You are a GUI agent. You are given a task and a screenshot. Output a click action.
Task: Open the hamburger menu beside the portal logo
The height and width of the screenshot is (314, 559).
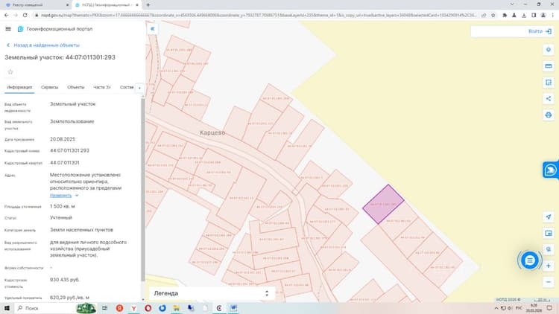click(x=8, y=29)
